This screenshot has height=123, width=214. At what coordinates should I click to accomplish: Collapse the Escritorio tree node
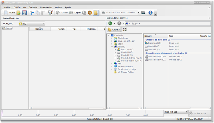click(x=109, y=35)
